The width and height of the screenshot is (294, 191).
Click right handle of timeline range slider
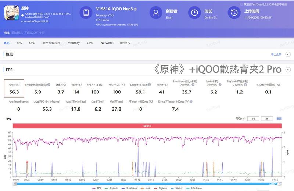coord(280,184)
